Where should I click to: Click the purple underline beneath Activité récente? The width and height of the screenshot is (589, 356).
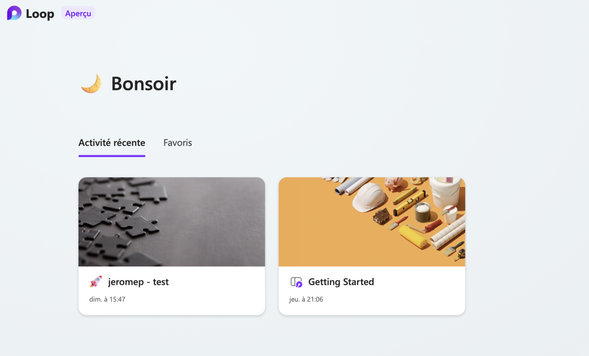112,156
